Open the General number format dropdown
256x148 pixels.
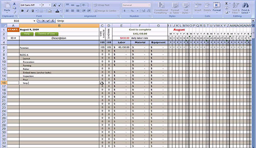149,5
